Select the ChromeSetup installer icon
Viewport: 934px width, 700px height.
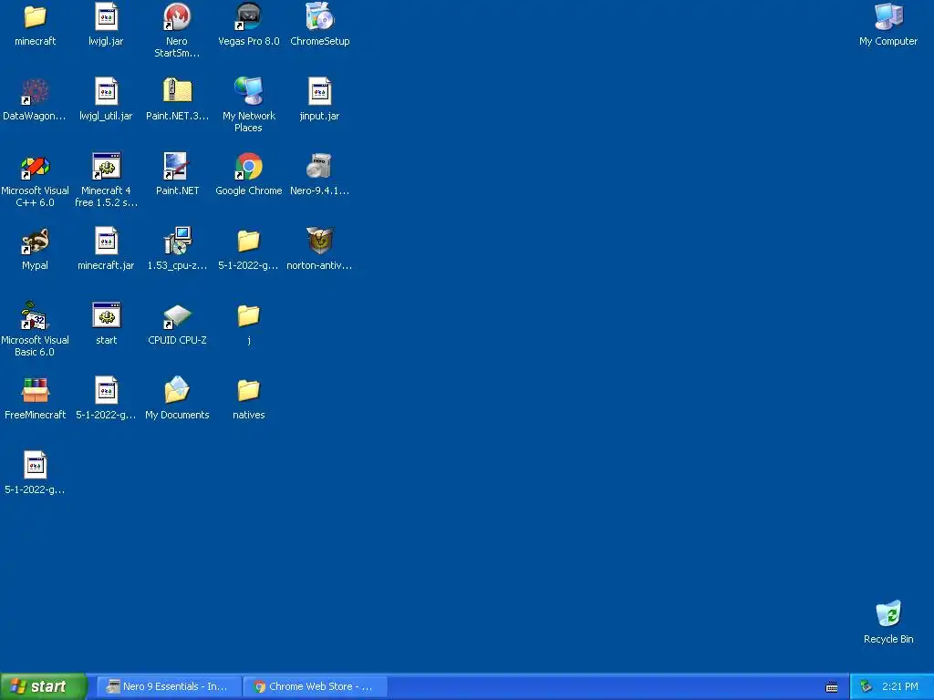tap(320, 17)
